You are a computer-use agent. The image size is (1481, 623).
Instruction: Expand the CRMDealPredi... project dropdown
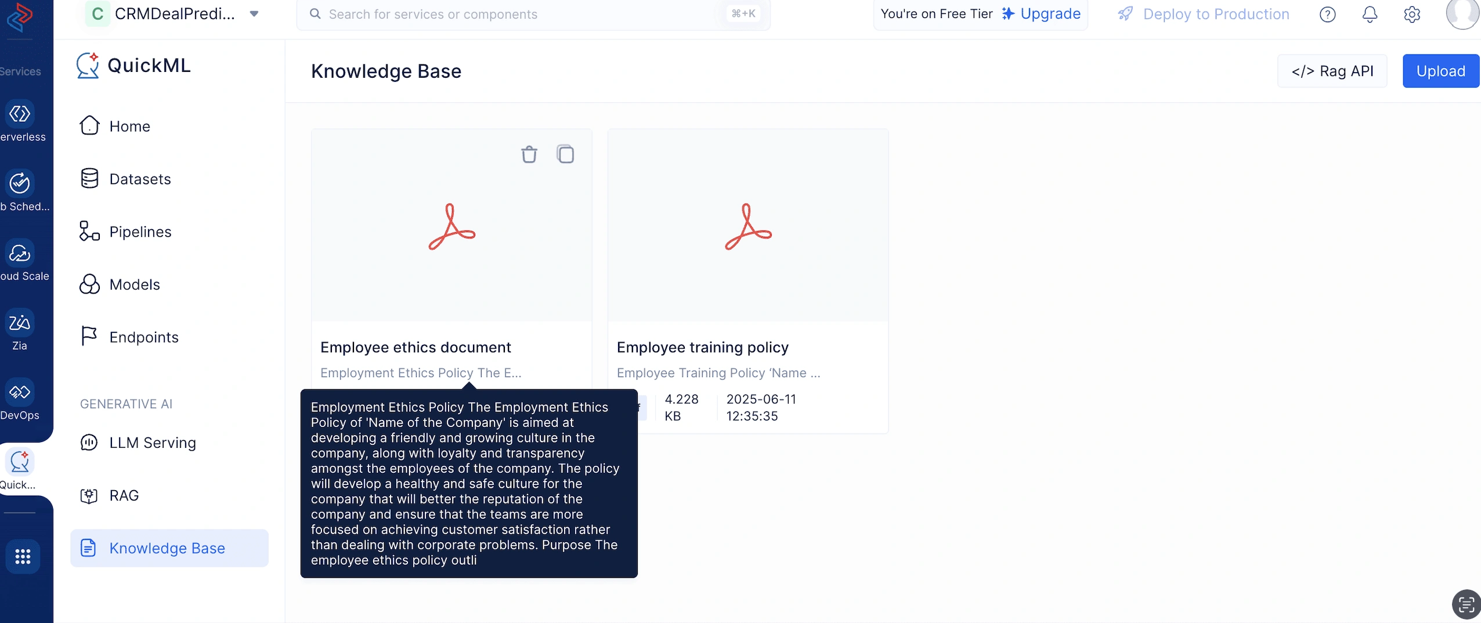(254, 14)
